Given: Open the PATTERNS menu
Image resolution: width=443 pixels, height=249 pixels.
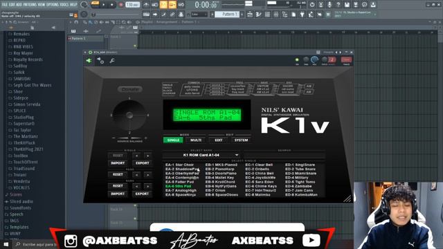Looking at the screenshot, I should [30, 5].
